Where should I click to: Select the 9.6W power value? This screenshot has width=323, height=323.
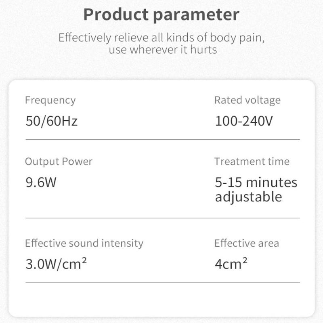click(41, 183)
